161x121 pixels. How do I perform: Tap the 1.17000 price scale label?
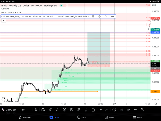[156, 11]
